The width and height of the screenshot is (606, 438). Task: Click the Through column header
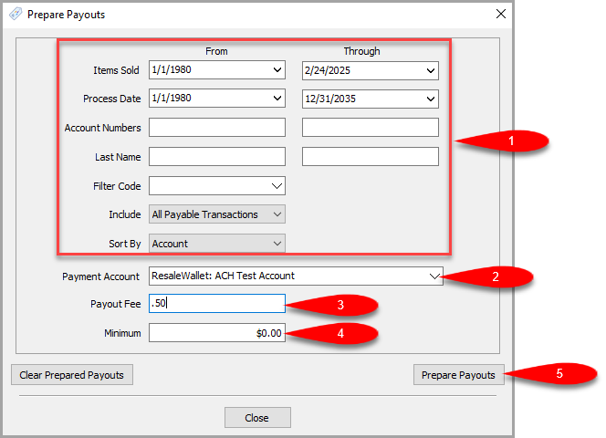tap(361, 51)
